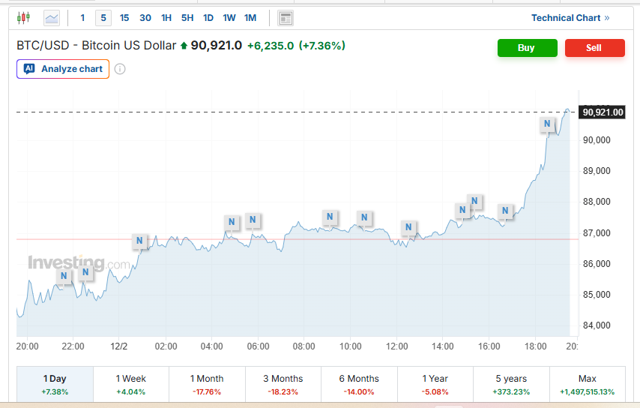Click the news marker on the 90,000 spike
Screen dimensions: 640x408
click(x=549, y=124)
